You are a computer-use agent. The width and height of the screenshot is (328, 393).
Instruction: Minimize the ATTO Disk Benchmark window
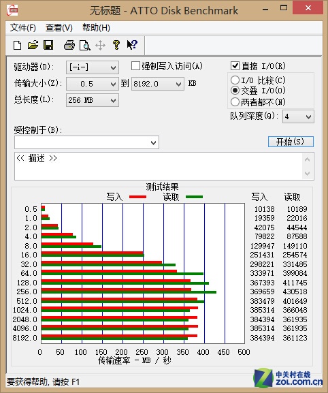click(265, 9)
